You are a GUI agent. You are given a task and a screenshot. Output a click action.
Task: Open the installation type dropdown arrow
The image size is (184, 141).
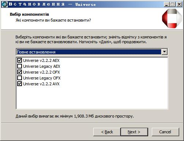click(x=164, y=52)
